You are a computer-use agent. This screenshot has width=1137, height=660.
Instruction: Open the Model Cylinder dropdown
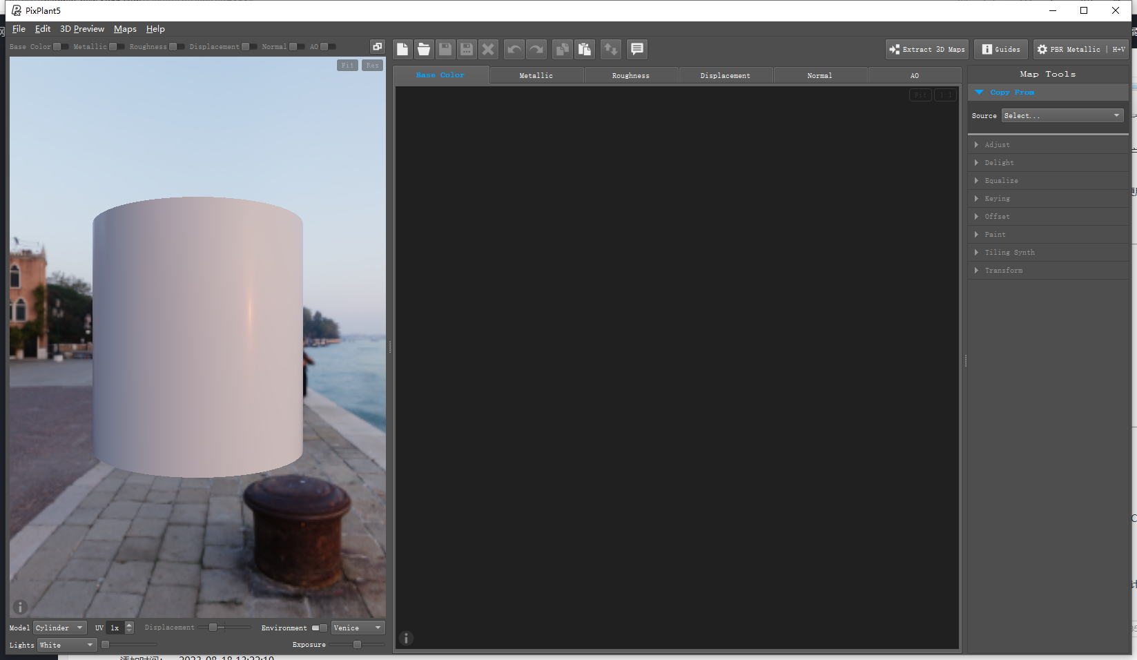pos(60,628)
